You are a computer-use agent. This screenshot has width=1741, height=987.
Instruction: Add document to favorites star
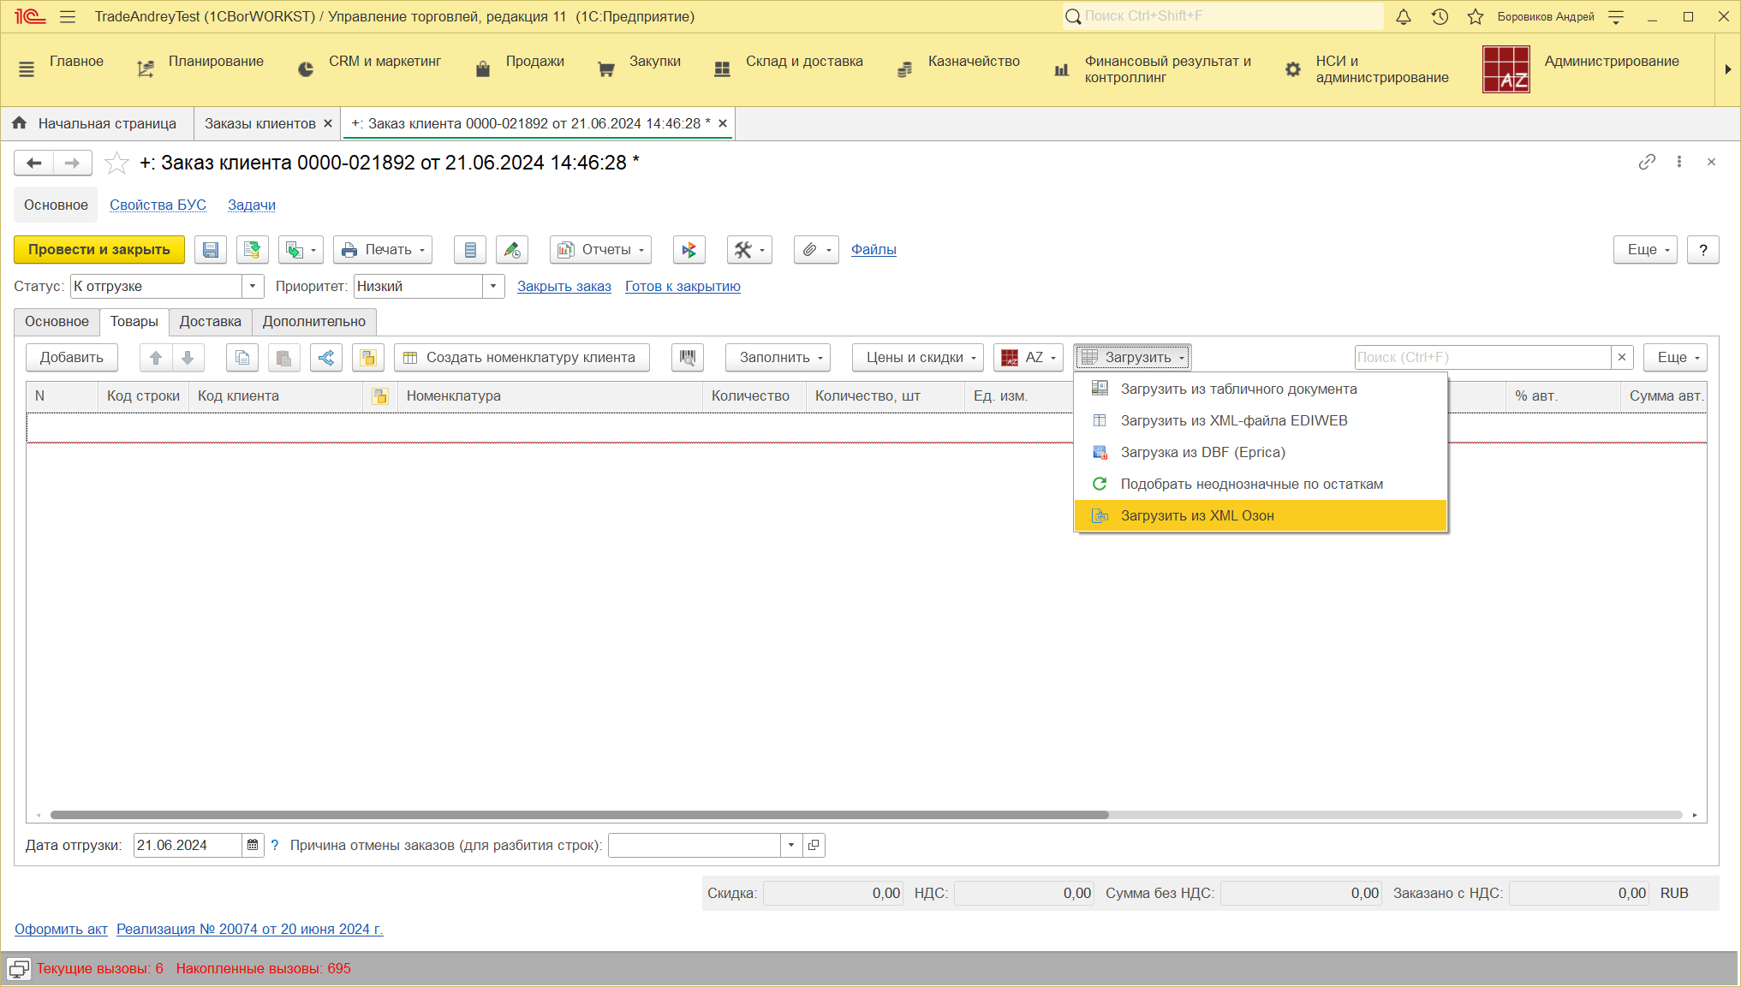click(116, 163)
